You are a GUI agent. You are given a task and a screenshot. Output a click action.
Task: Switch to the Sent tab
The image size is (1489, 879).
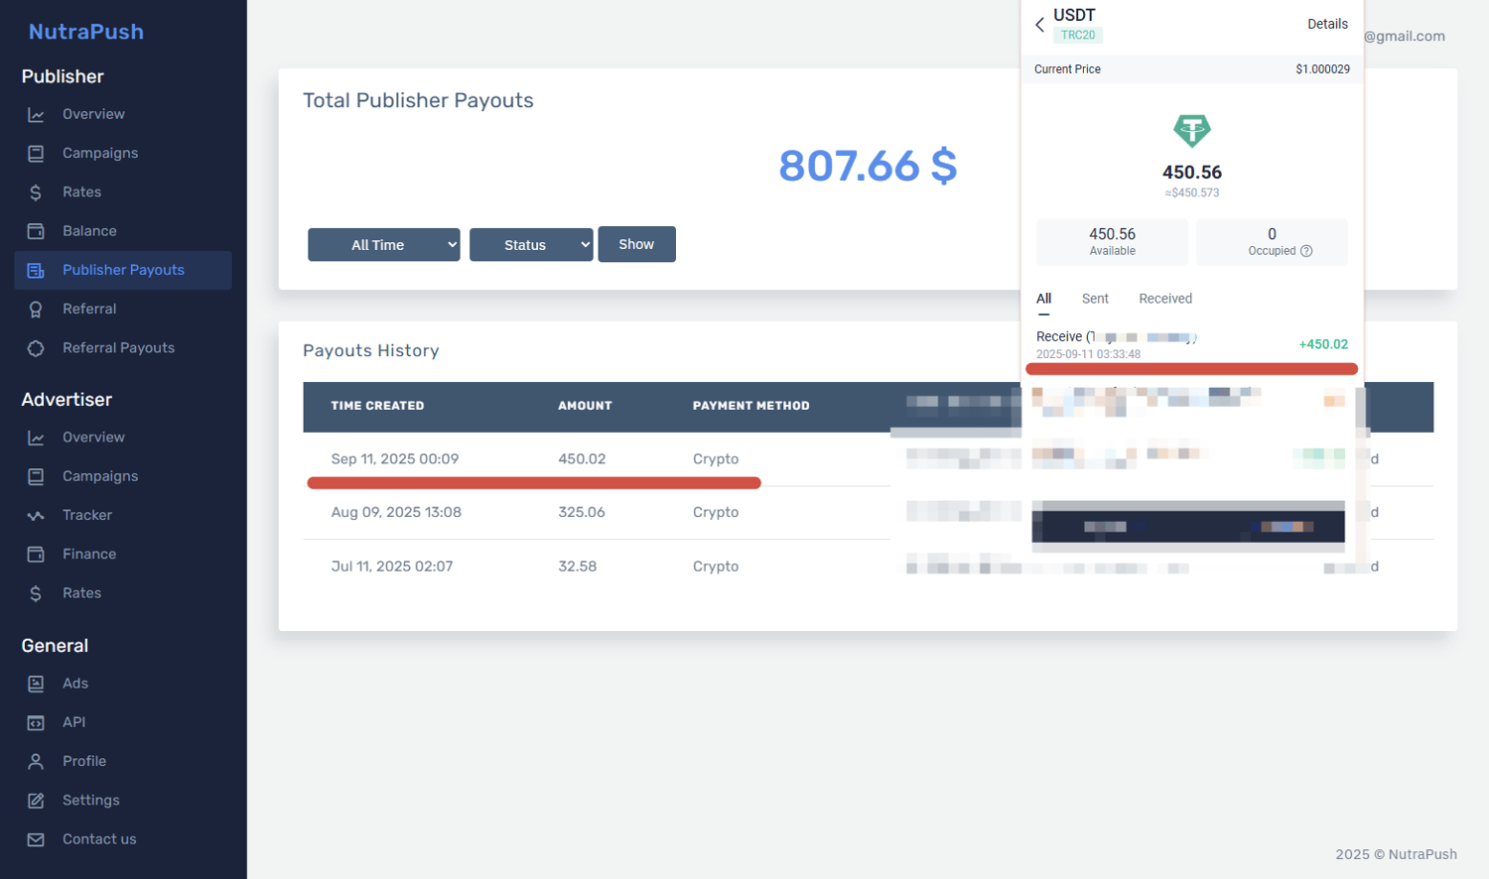click(1095, 299)
